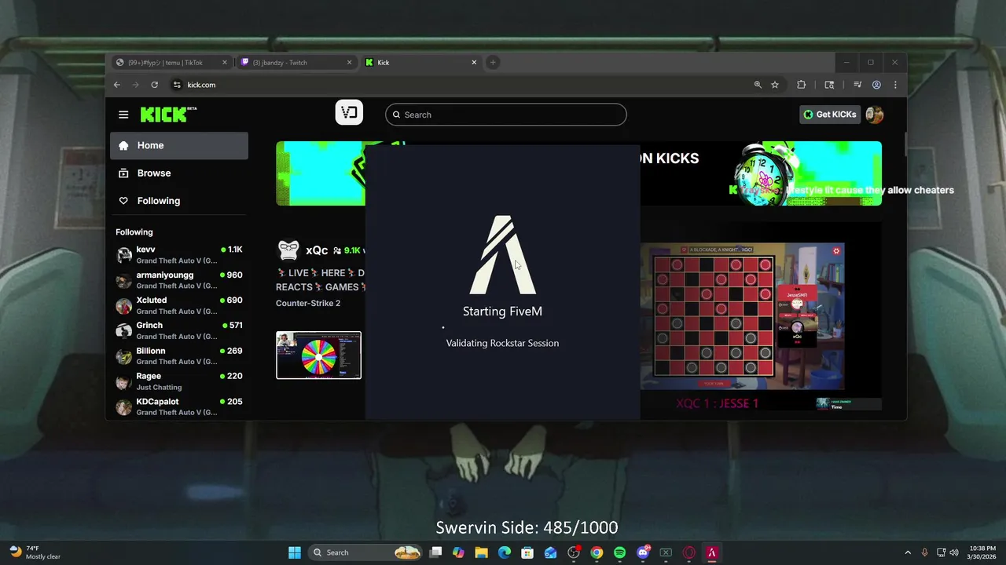Close the TikTok tab
The width and height of the screenshot is (1006, 565).
[224, 62]
